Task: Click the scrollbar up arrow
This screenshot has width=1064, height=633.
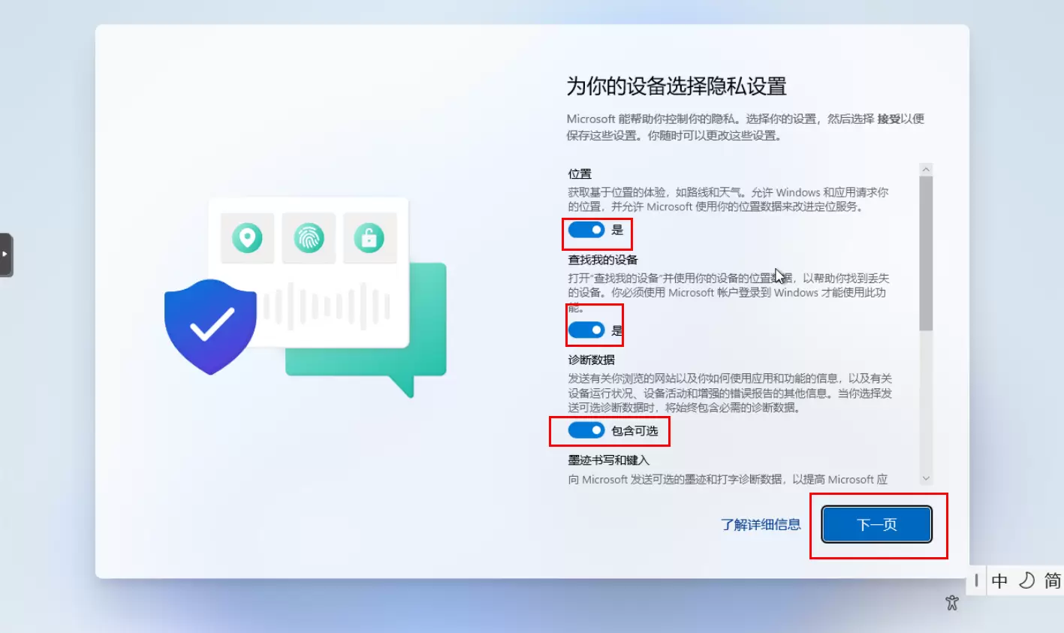Action: (926, 170)
